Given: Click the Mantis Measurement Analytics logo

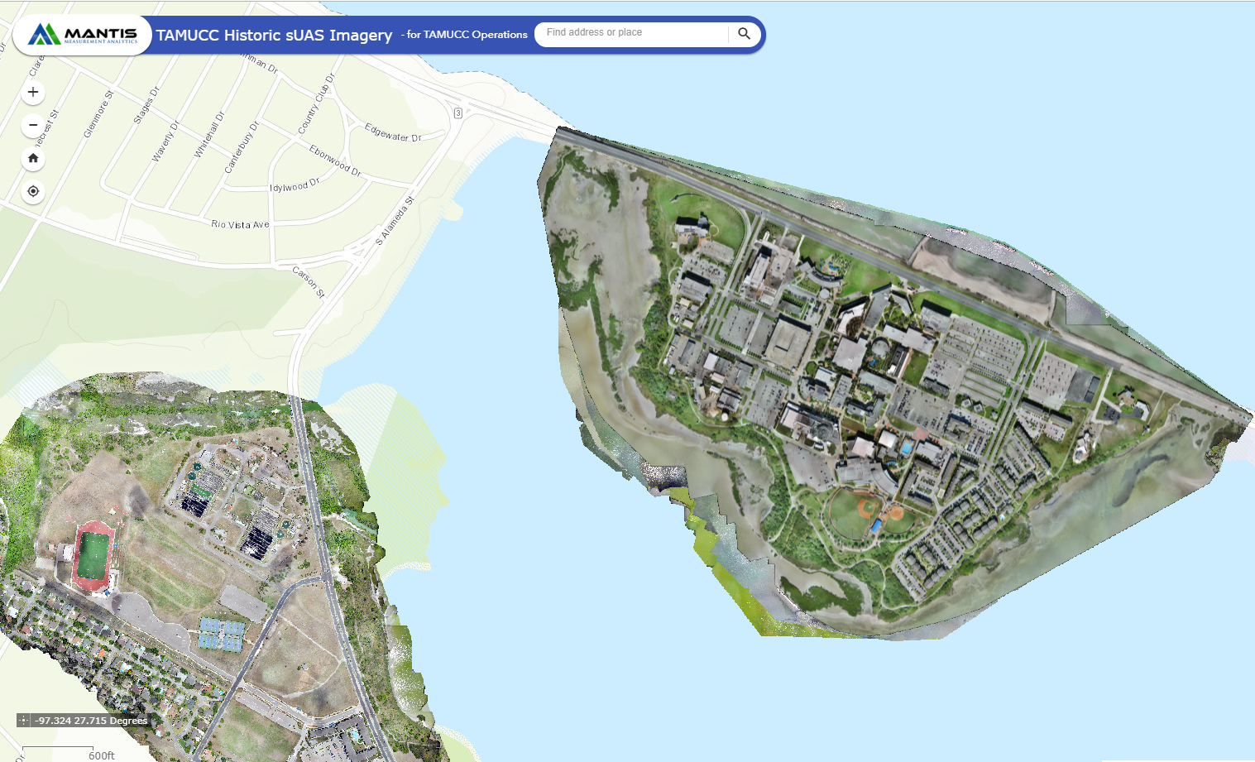Looking at the screenshot, I should (82, 35).
